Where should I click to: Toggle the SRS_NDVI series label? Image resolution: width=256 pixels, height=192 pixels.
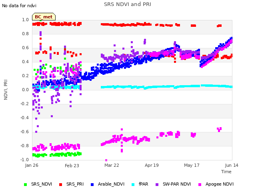tap(42, 184)
